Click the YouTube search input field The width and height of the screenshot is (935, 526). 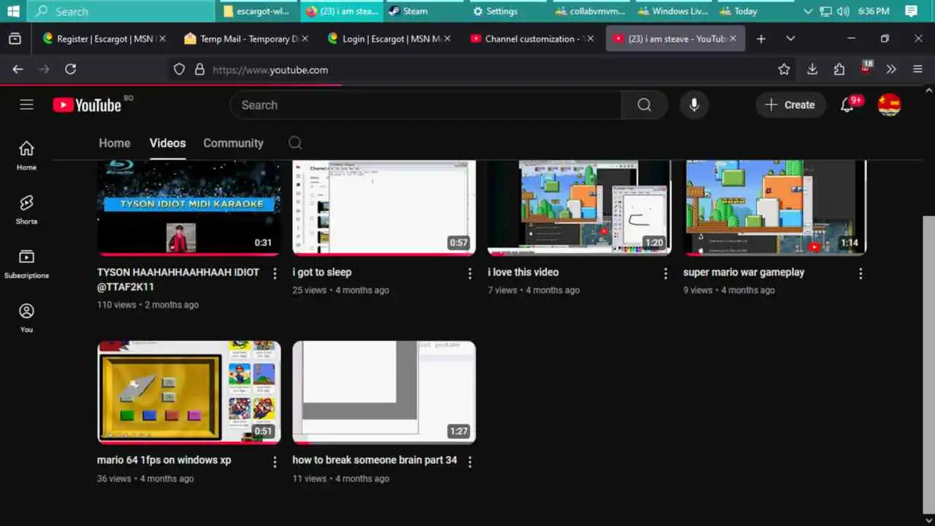pos(426,105)
